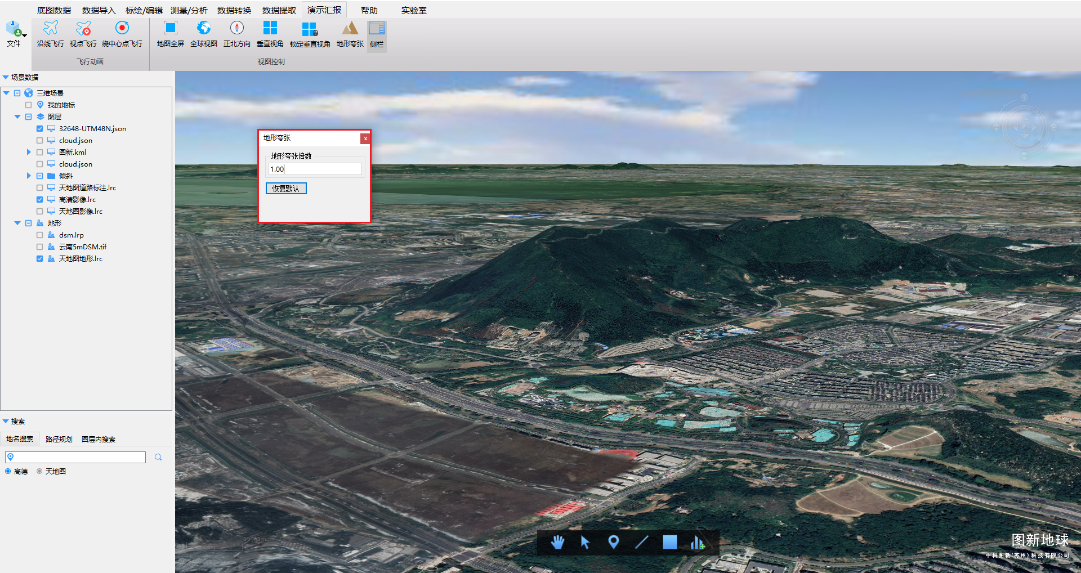Open the 文件 file menu icon
Viewport: 1081px width, 573px height.
tap(14, 29)
